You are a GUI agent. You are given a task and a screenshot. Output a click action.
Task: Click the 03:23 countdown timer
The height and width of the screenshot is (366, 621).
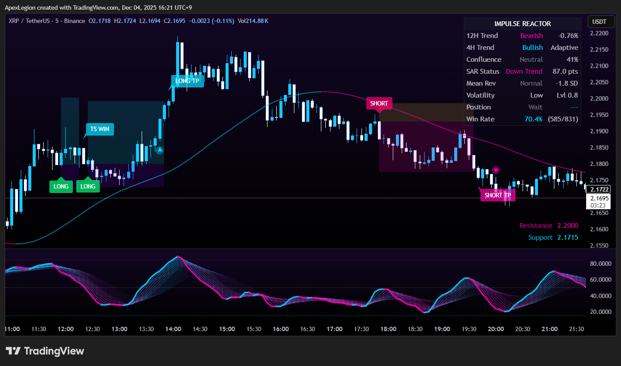click(x=597, y=205)
